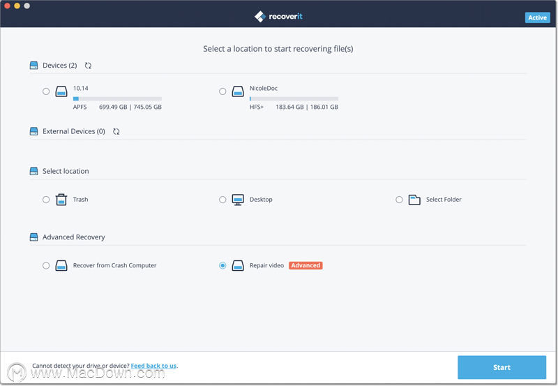Click the HFS+ file system label
558x386 pixels.
point(257,107)
